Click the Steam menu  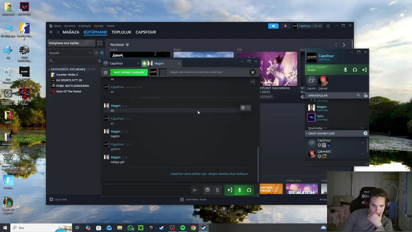[57, 26]
